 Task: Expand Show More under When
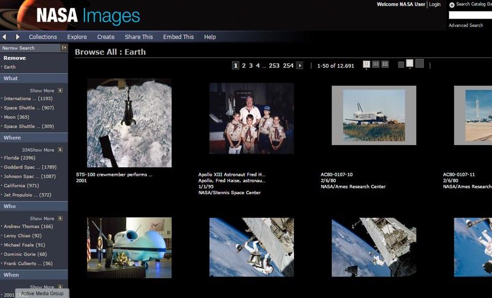tap(46, 287)
